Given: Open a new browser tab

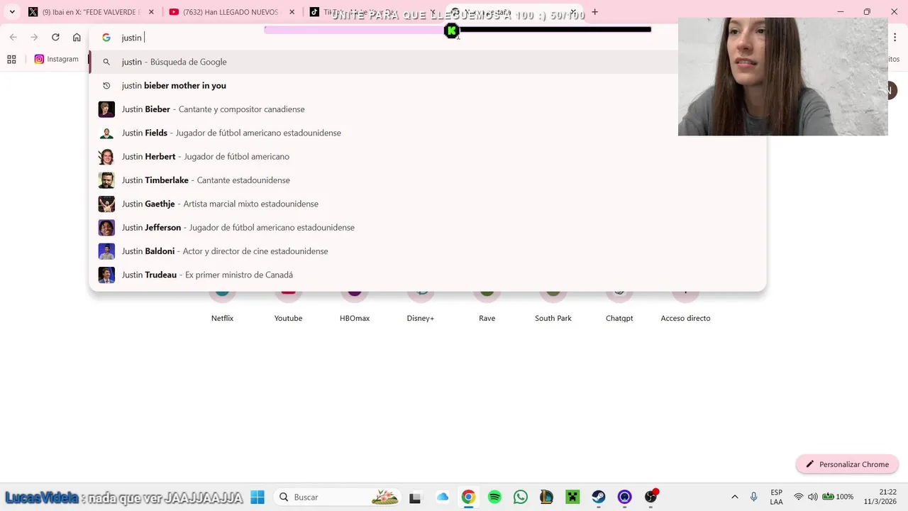Looking at the screenshot, I should coord(594,12).
